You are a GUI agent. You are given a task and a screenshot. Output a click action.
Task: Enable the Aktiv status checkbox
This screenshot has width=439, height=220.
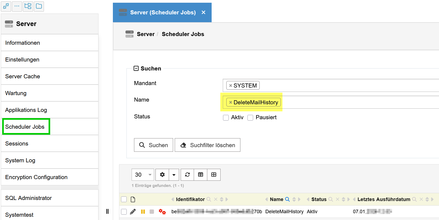pos(226,118)
